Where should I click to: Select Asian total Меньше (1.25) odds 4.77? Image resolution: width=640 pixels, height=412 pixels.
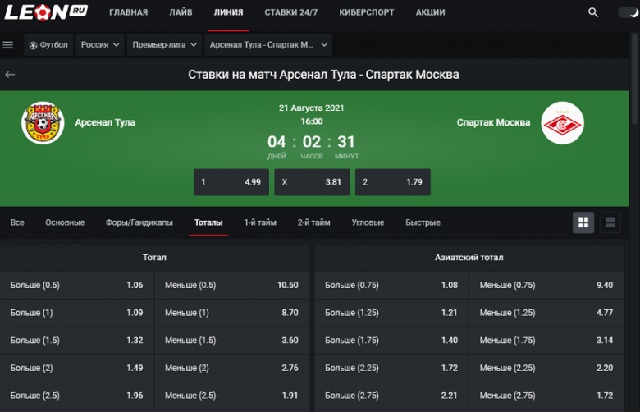point(546,313)
